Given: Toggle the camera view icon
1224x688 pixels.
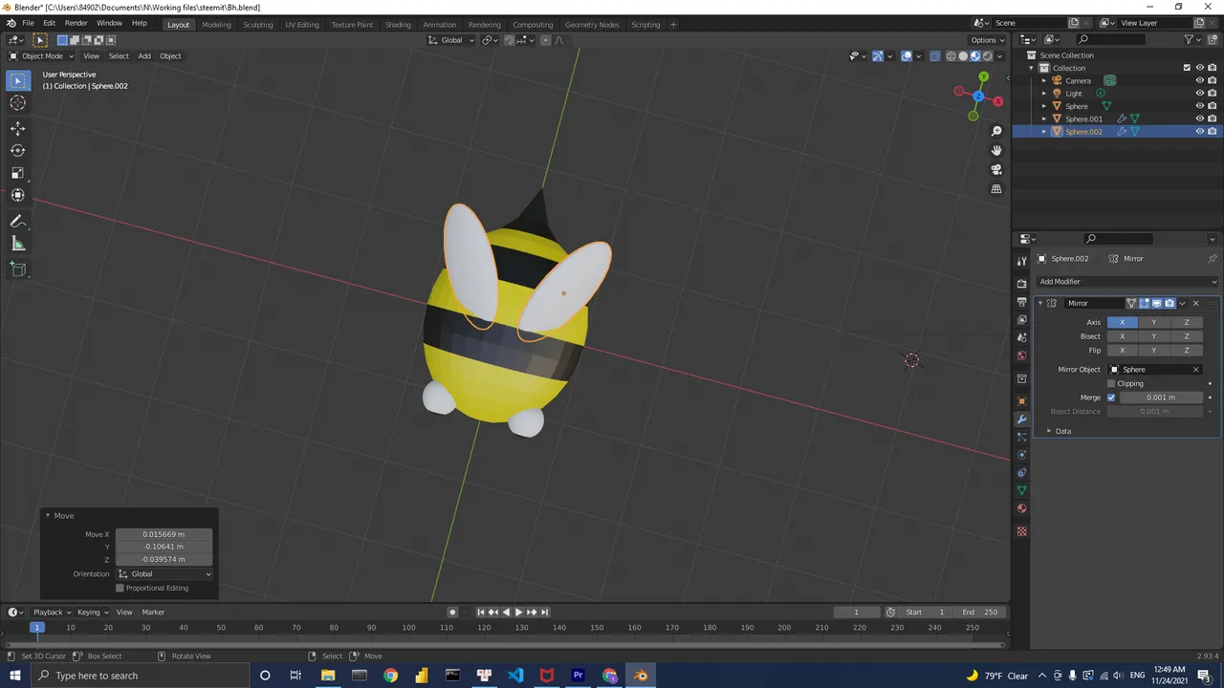Looking at the screenshot, I should coord(996,170).
